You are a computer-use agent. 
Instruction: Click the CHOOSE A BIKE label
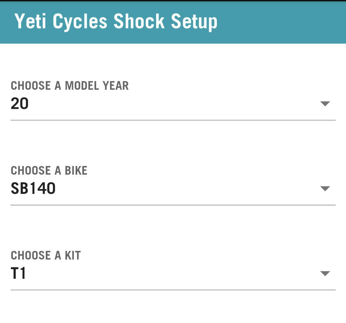(49, 170)
